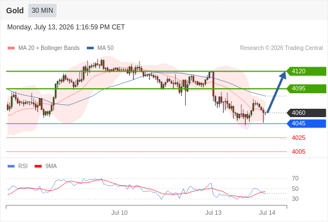
Task: Click the Gold instrument title
Action: pyautogui.click(x=15, y=11)
